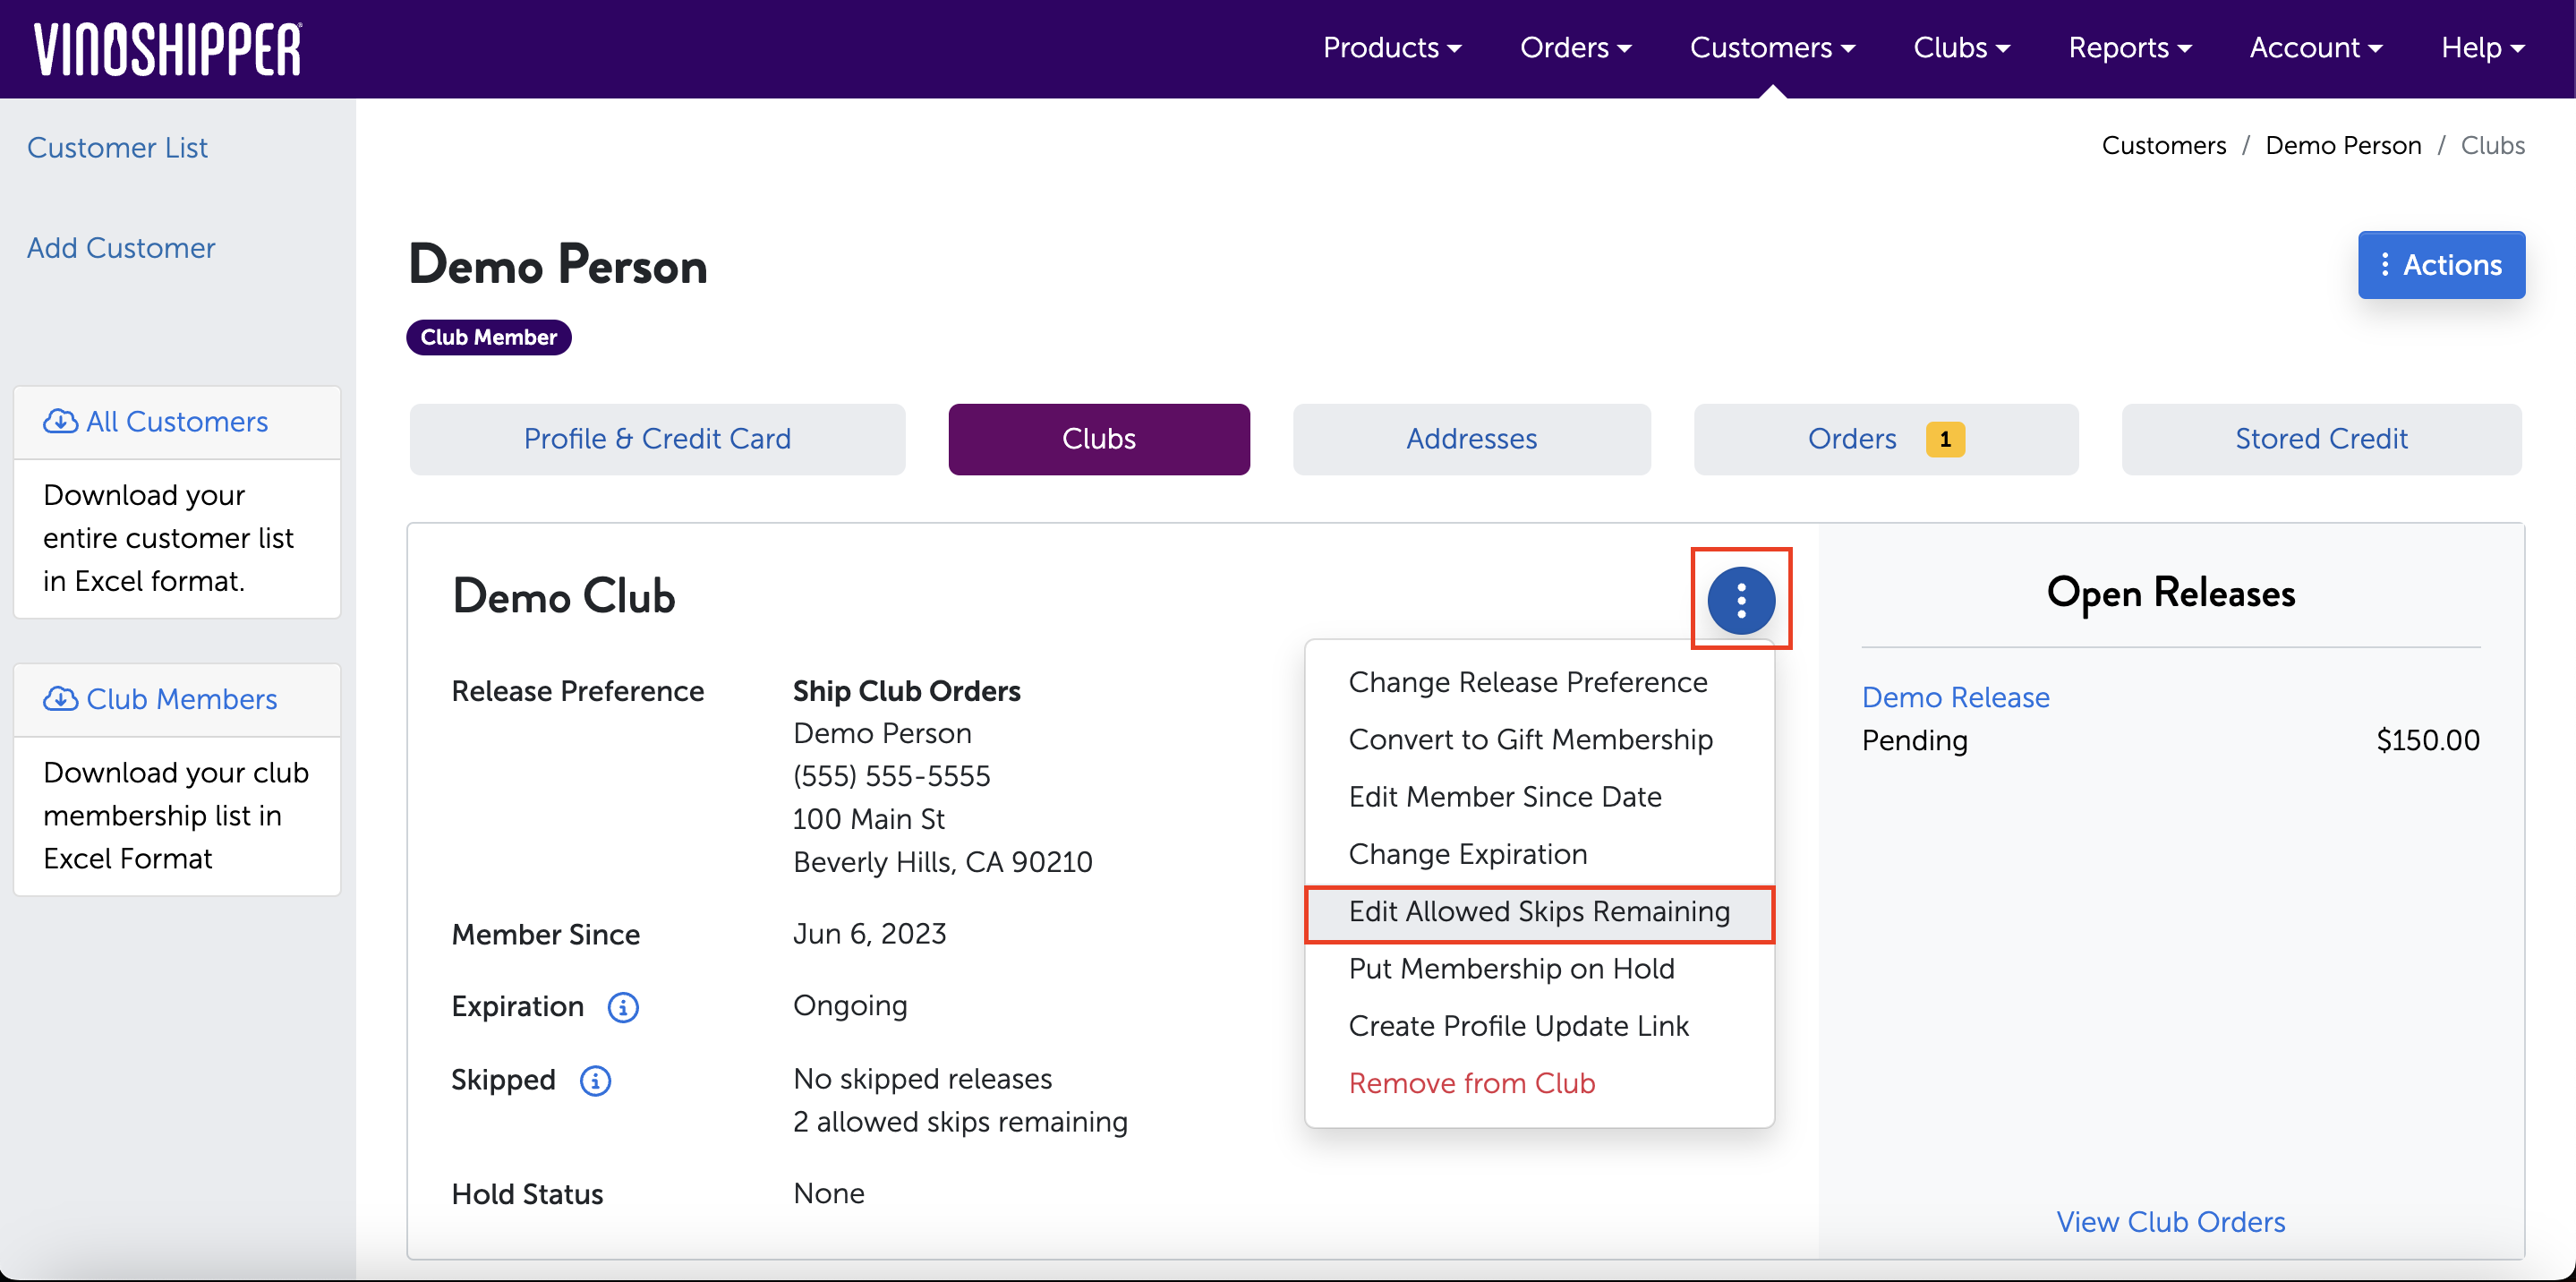Click the Expiration info icon
Image resolution: width=2576 pixels, height=1282 pixels.
(623, 1007)
